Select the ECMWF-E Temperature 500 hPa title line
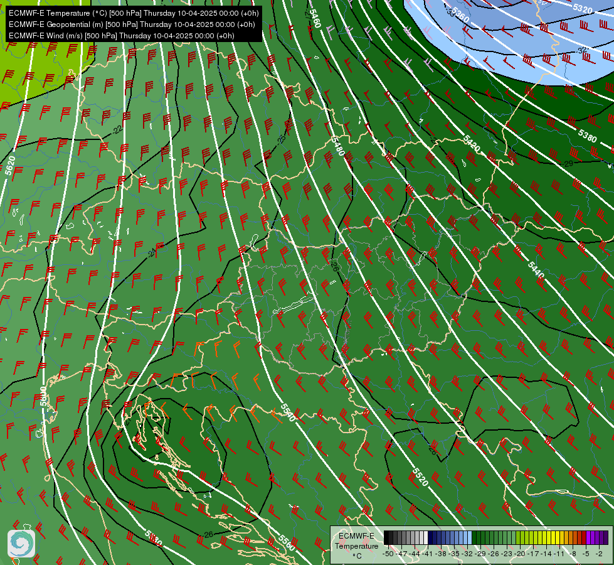 tap(134, 13)
